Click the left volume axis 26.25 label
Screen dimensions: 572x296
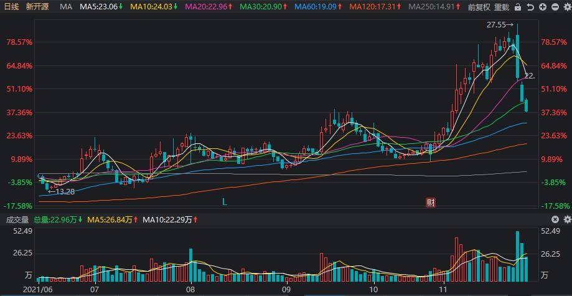click(24, 253)
